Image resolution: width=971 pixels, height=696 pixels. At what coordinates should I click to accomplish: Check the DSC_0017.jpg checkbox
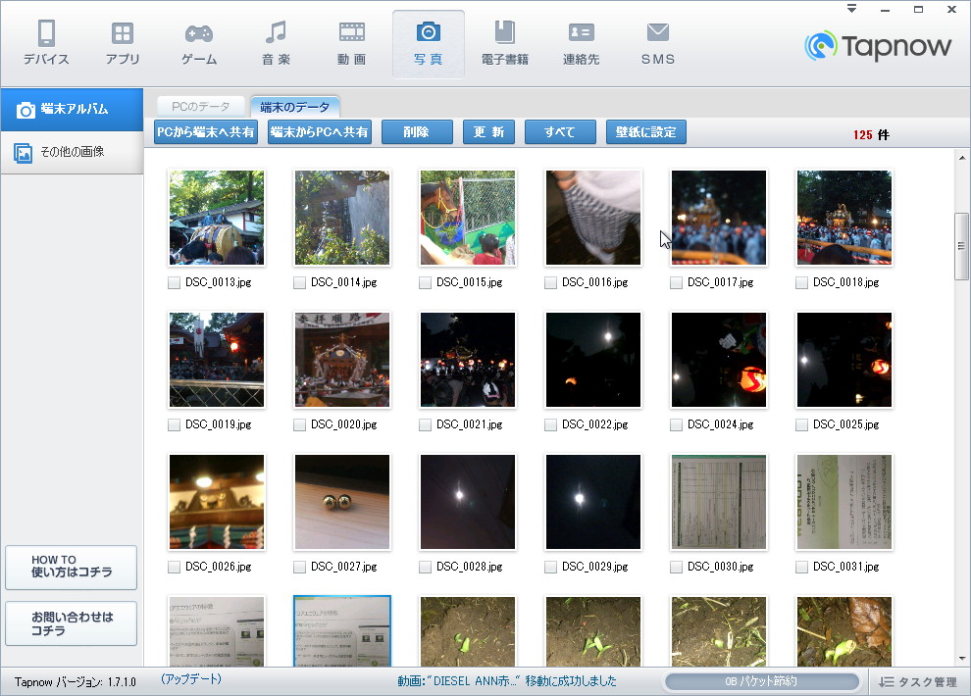(676, 282)
